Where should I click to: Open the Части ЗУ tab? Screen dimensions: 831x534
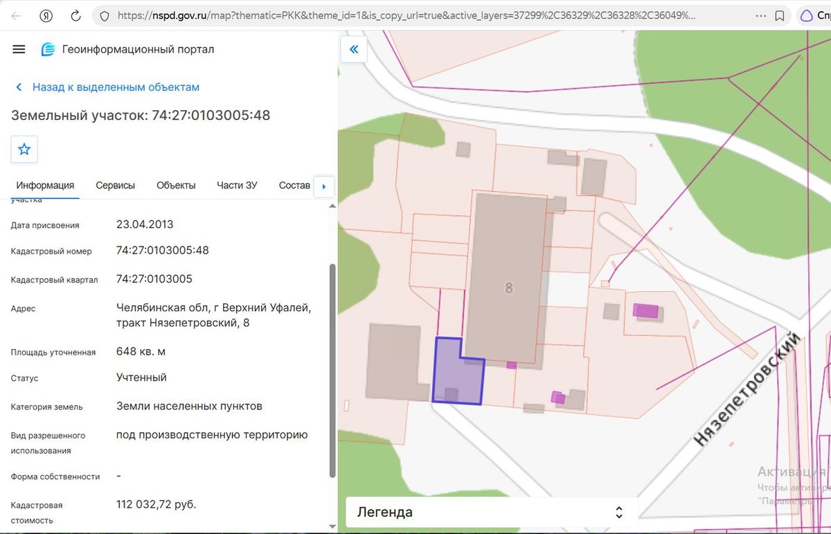click(237, 185)
